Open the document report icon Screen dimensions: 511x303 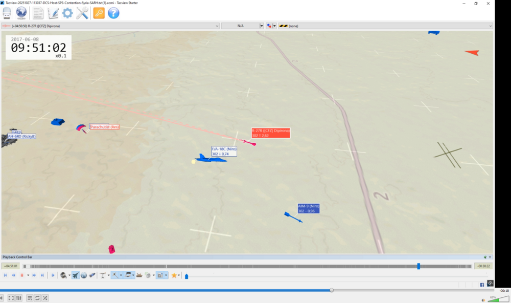coord(38,13)
